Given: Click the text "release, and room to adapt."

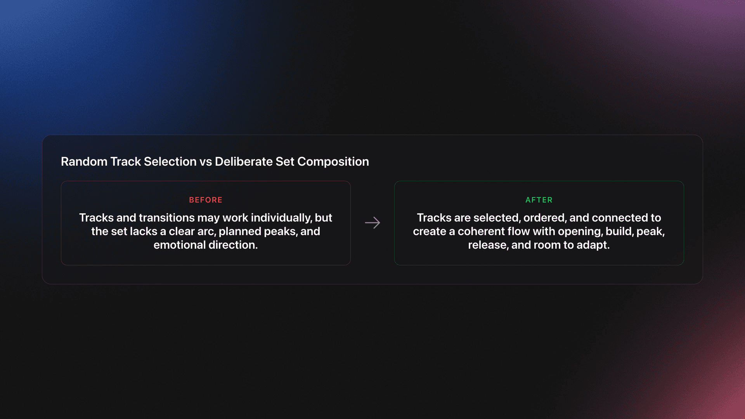Looking at the screenshot, I should (x=539, y=245).
